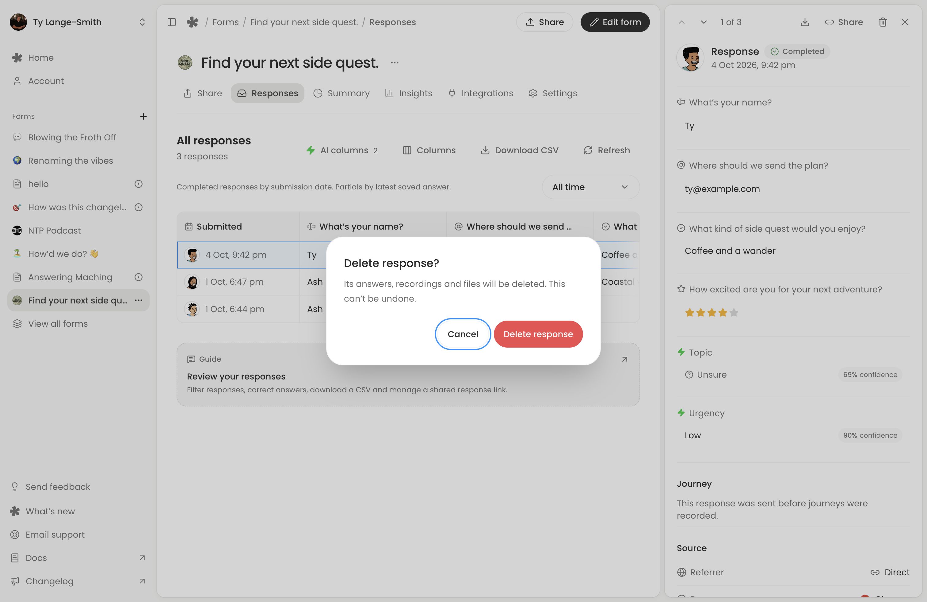Click Share link in the response panel

click(844, 22)
